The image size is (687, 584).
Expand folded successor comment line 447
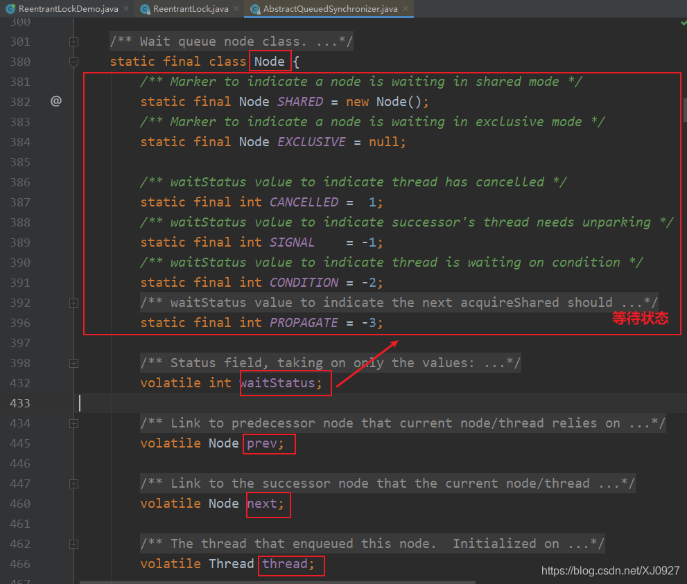[x=73, y=484]
